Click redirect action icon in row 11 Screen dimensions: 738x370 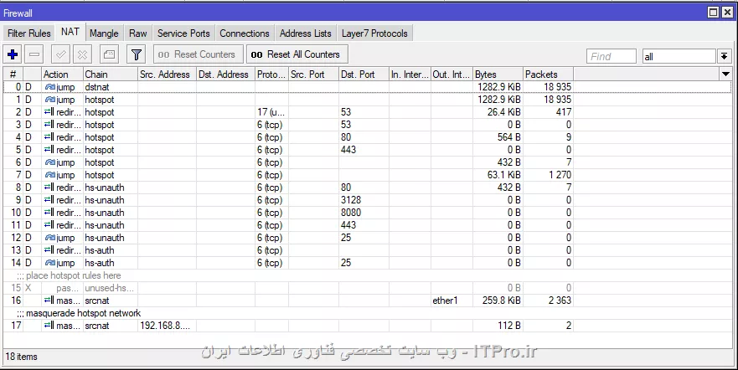click(49, 225)
